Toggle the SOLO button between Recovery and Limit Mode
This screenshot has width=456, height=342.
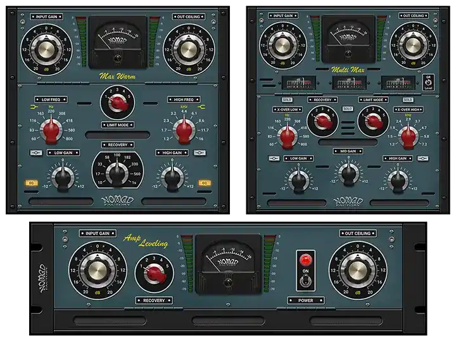click(x=348, y=108)
